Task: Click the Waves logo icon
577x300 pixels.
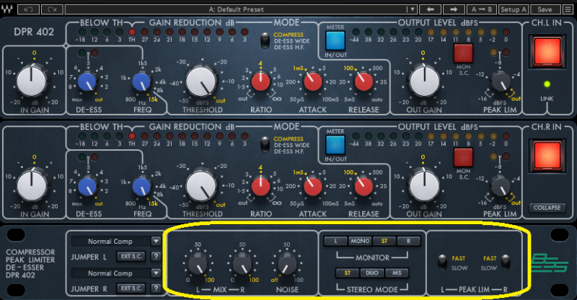Action: coord(8,9)
